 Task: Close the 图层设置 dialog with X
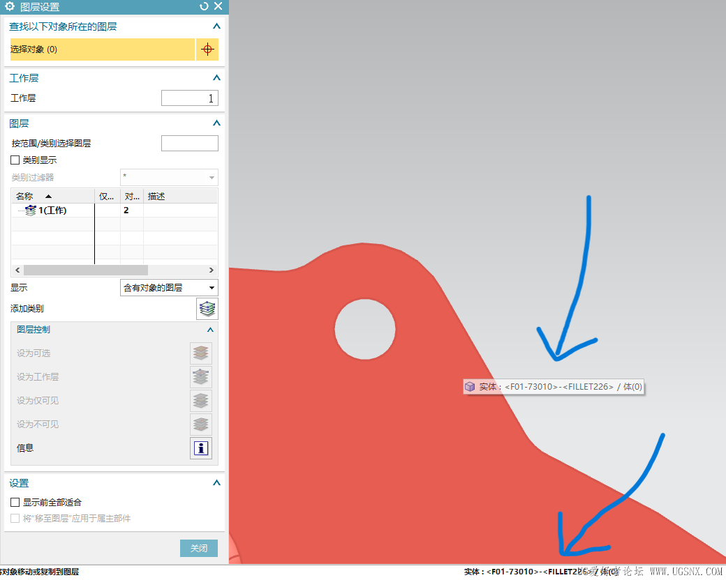pyautogui.click(x=218, y=6)
